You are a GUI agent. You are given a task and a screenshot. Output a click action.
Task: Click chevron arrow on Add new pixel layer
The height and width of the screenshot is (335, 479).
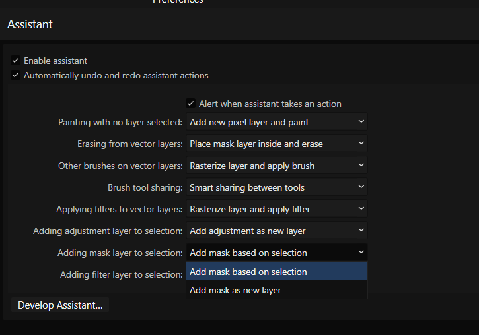tap(361, 122)
